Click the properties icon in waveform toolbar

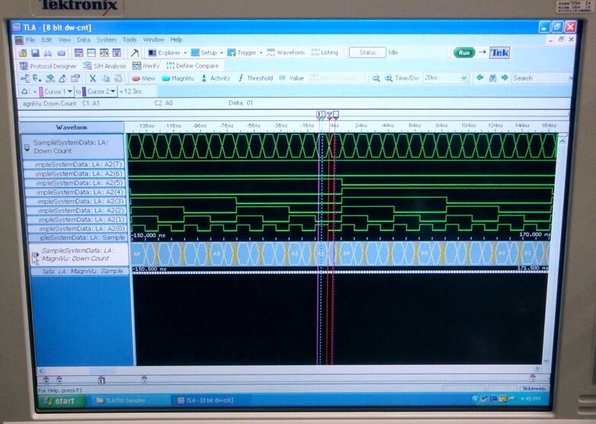75,78
